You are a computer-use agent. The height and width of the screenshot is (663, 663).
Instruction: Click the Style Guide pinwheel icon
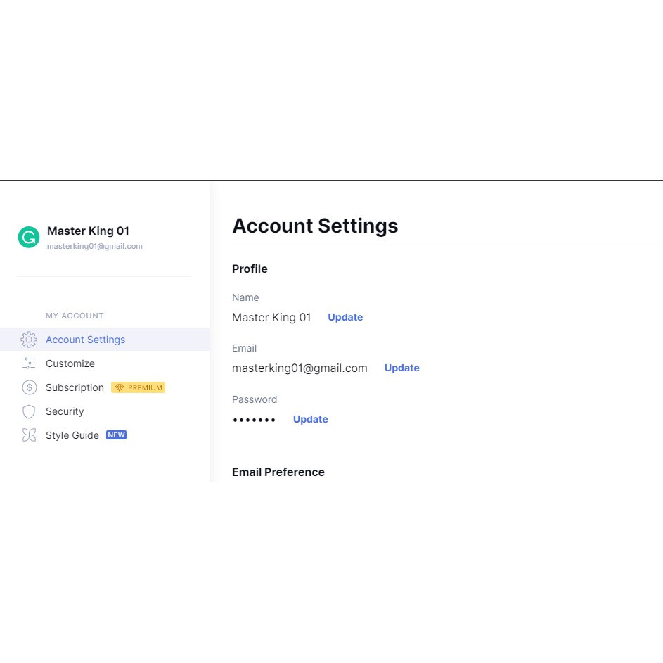(29, 435)
